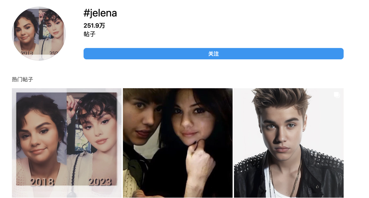The height and width of the screenshot is (198, 369).
Task: Click the 2018 half of the circular avatar
Action: coord(26,33)
